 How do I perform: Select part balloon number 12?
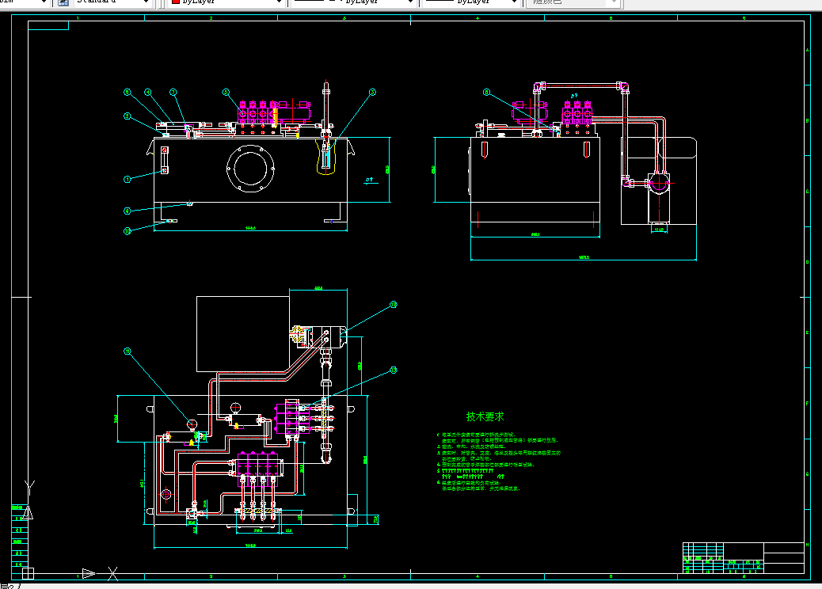[x=394, y=305]
